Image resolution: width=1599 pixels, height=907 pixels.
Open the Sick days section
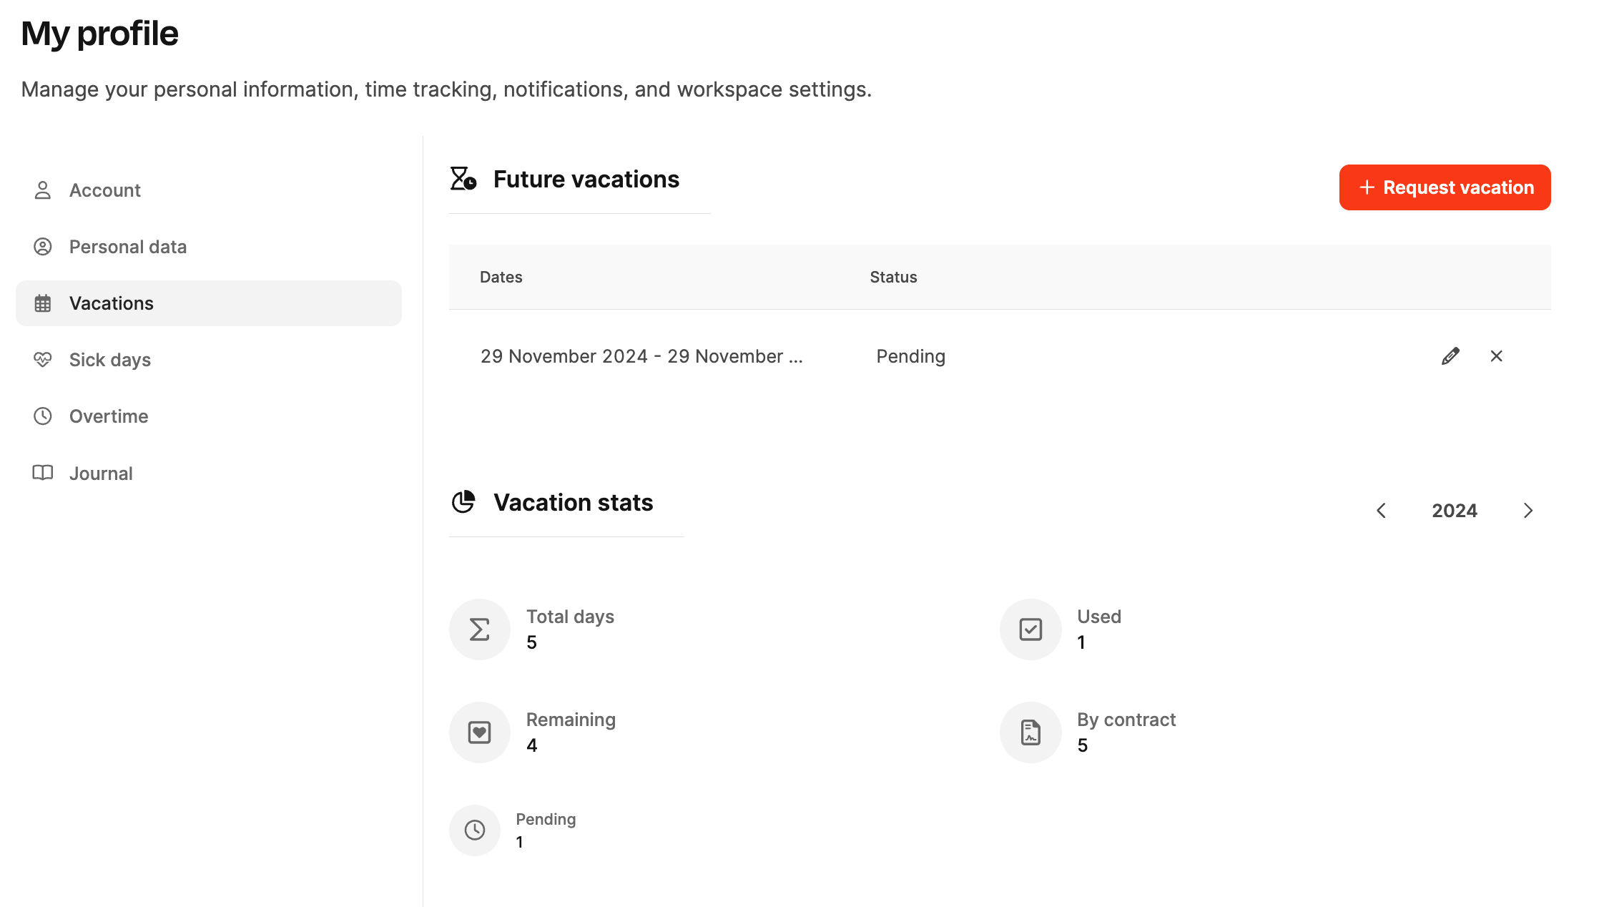[x=109, y=360]
